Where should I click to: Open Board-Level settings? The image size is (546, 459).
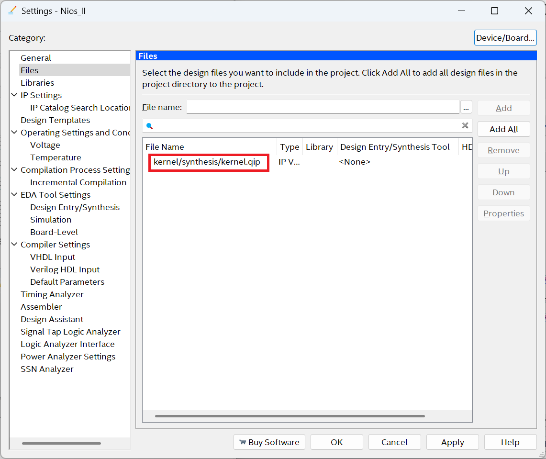pos(54,232)
